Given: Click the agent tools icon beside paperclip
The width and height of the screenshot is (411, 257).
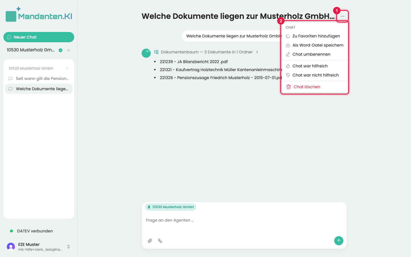Looking at the screenshot, I should (160, 241).
